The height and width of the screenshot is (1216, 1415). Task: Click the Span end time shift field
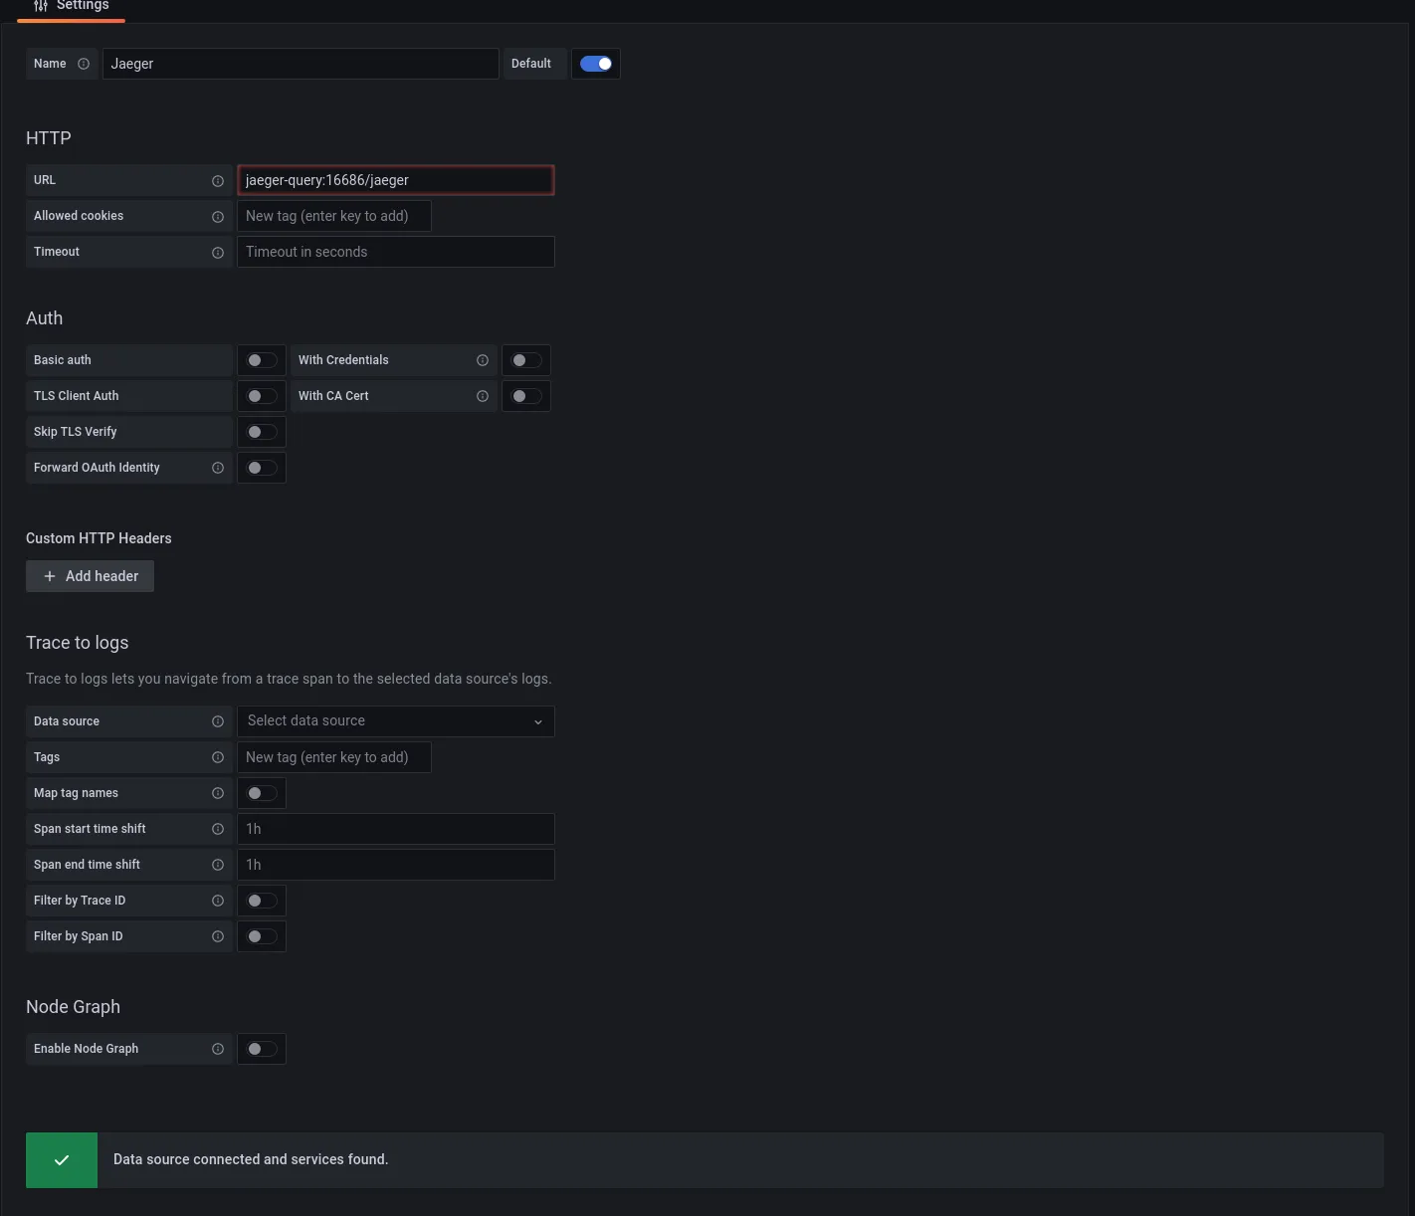[396, 865]
